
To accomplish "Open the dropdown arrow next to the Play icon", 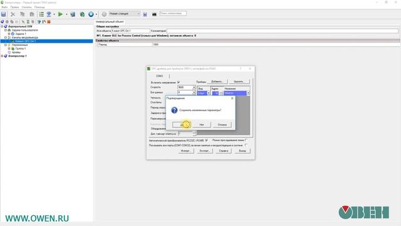I will pyautogui.click(x=66, y=14).
